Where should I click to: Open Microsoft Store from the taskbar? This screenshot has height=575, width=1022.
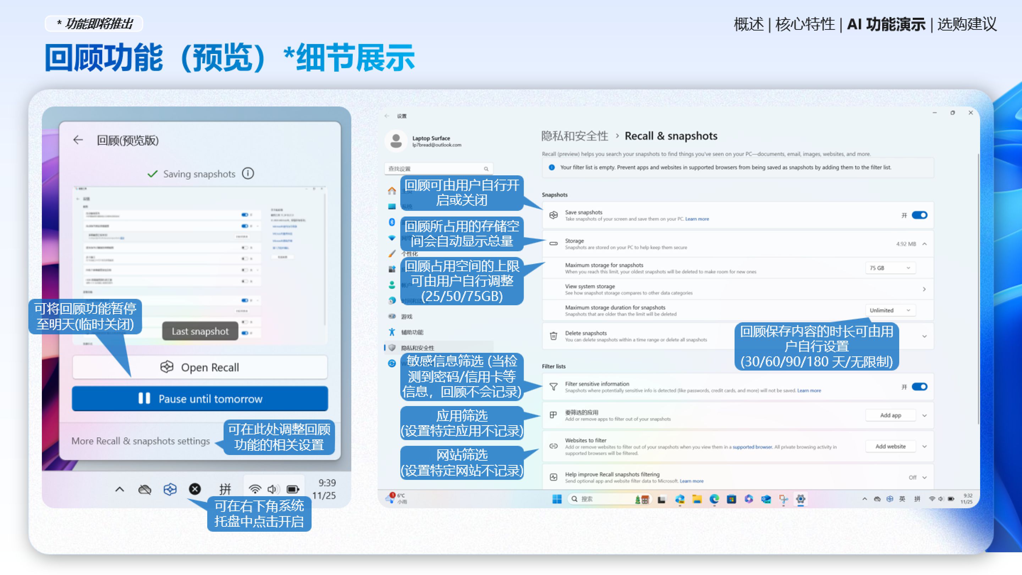[732, 499]
